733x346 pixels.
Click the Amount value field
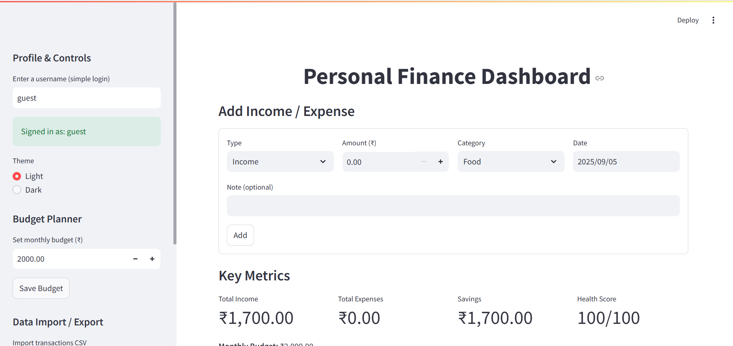coord(379,162)
